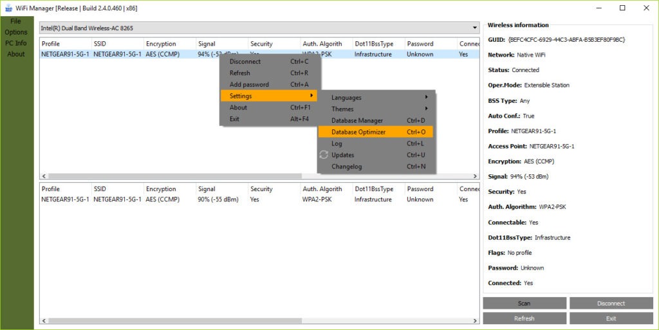Open Log from settings submenu
659x330 pixels.
[x=376, y=143]
